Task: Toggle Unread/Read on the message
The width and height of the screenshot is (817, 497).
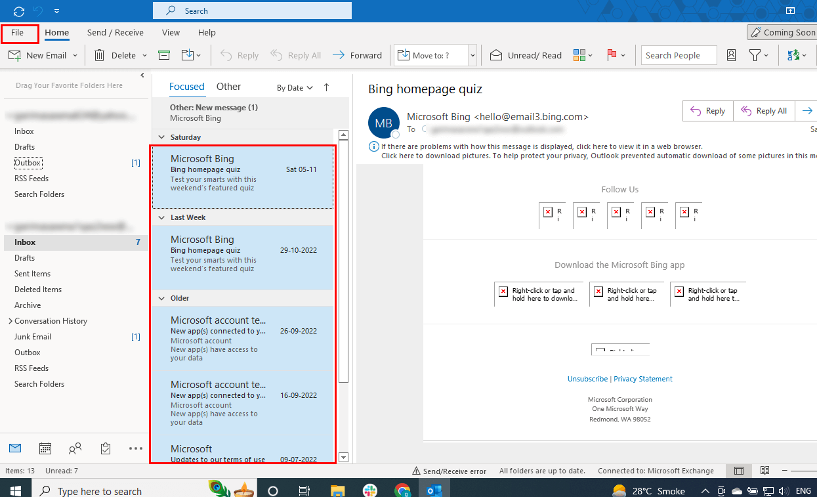Action: [526, 55]
